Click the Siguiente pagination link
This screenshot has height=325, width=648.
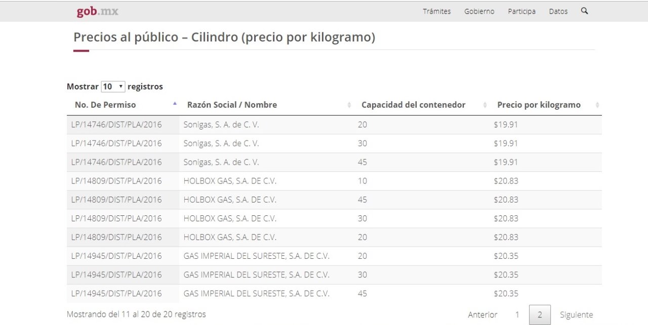576,315
